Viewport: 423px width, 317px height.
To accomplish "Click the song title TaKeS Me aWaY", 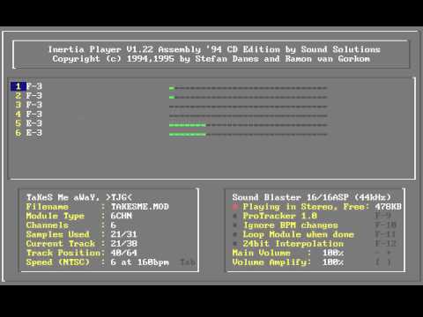I will click(x=63, y=197).
